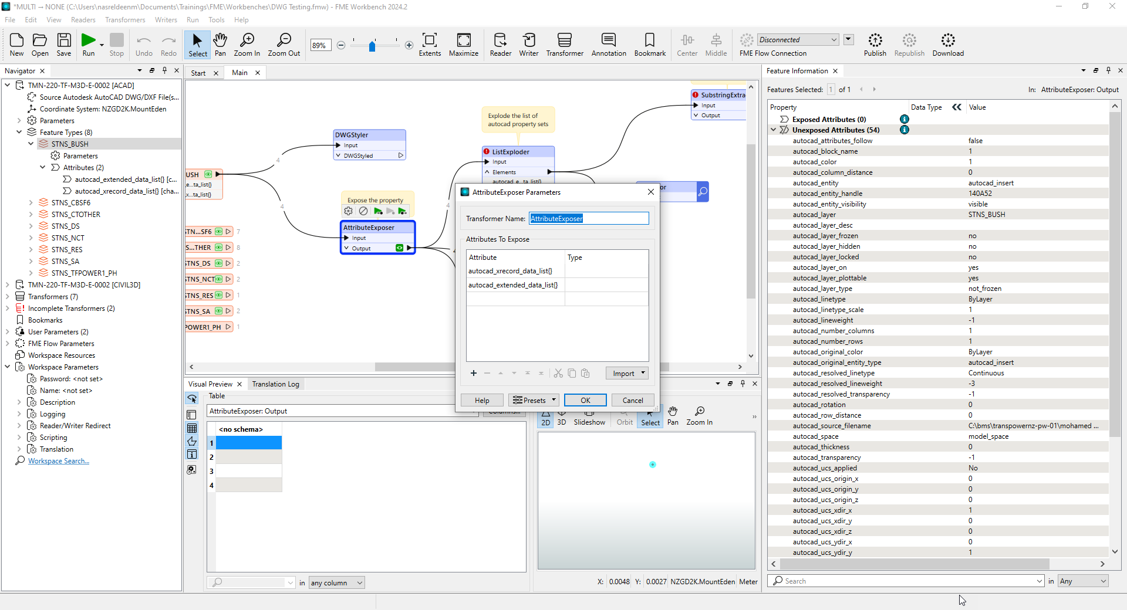Click the zoom minus button beside slider
The image size is (1127, 610).
click(x=341, y=45)
